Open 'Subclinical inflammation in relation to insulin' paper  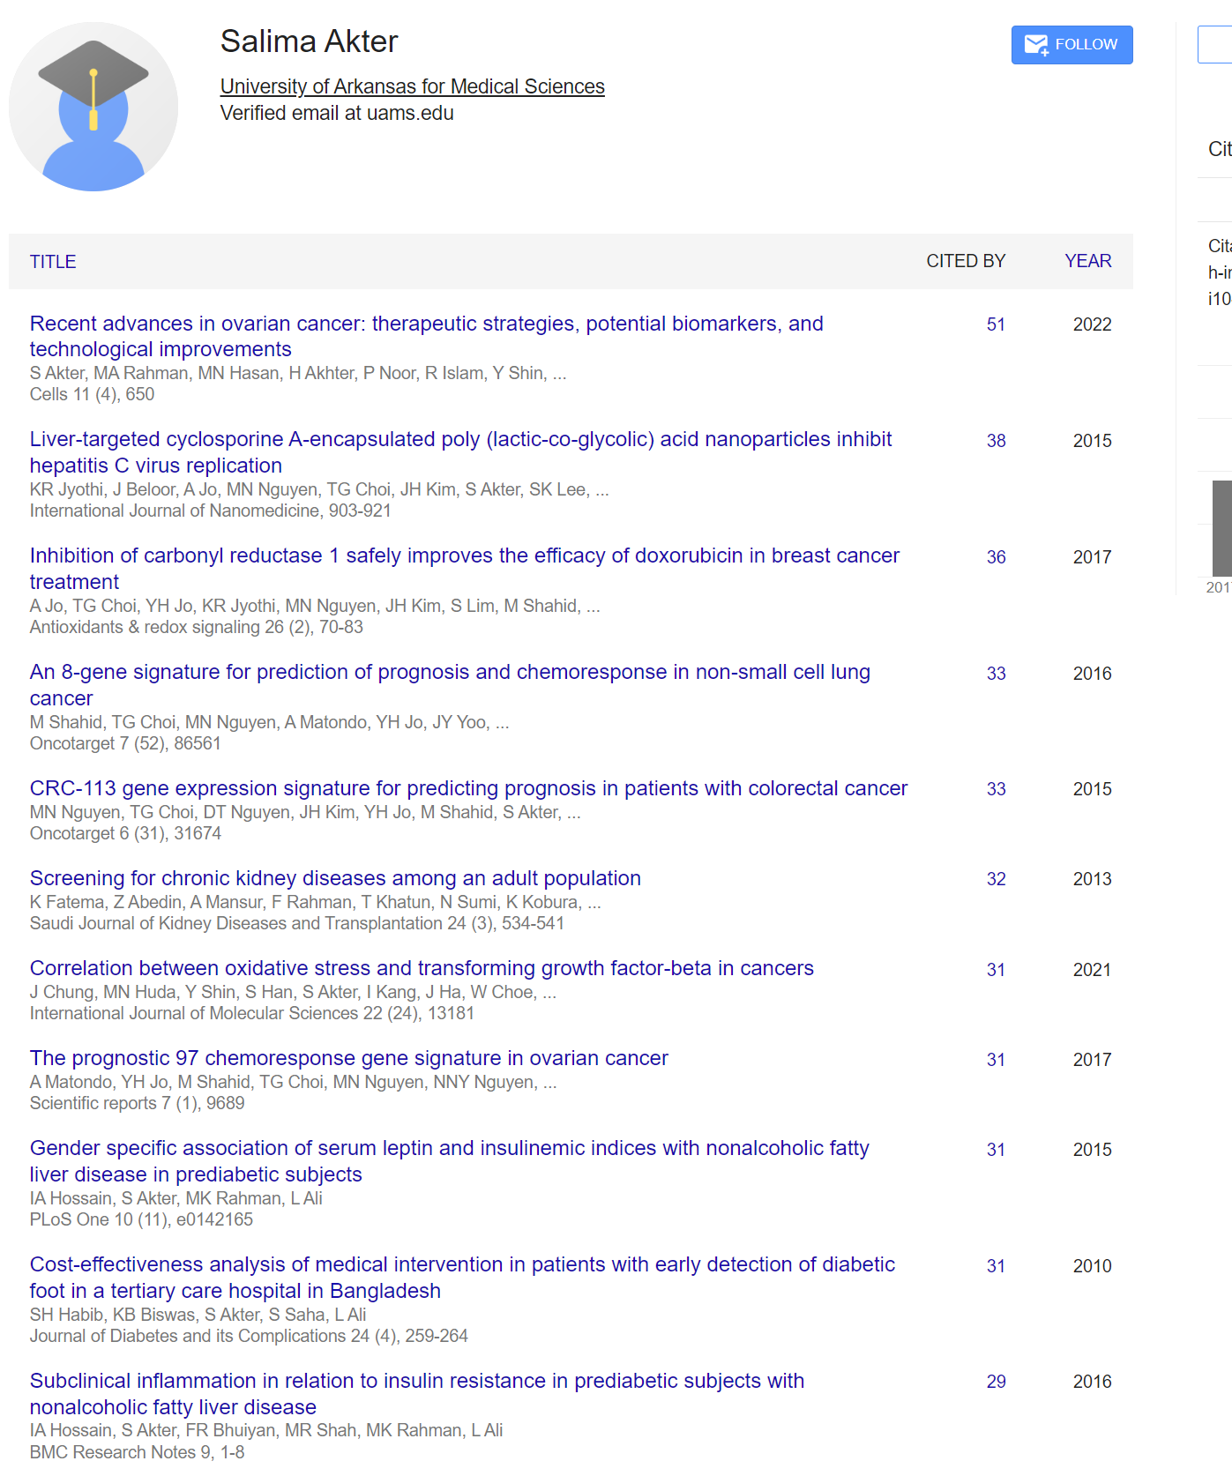coord(416,1394)
